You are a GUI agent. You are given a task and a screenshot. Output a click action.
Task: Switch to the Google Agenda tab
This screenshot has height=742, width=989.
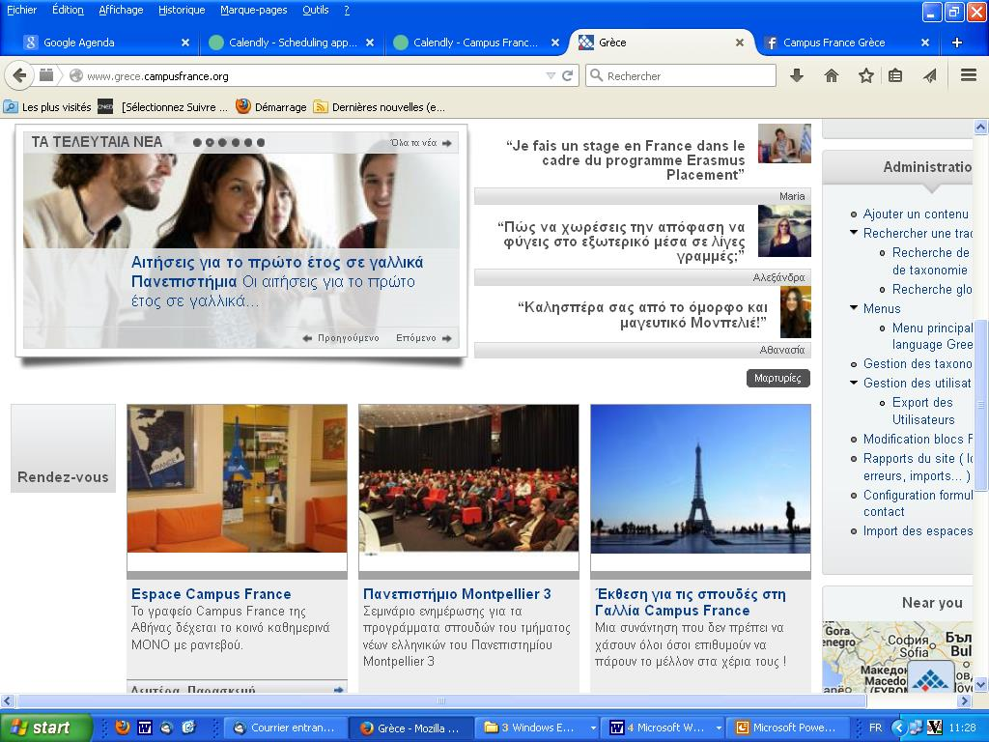tap(104, 43)
